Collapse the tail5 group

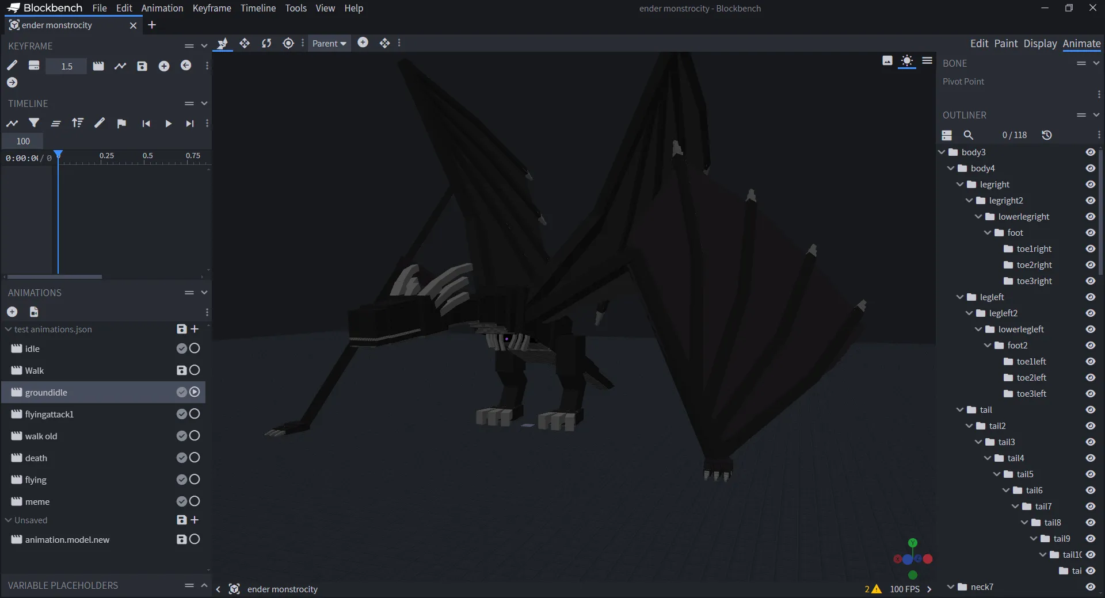click(x=997, y=474)
